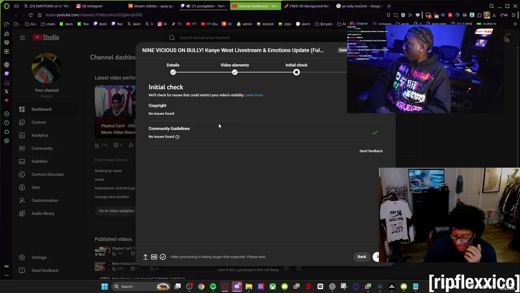Image resolution: width=520 pixels, height=293 pixels.
Task: Open Spotify from the taskbar
Action: click(x=213, y=286)
